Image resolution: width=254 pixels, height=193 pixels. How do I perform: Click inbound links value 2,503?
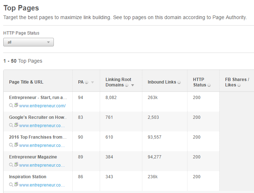153,117
